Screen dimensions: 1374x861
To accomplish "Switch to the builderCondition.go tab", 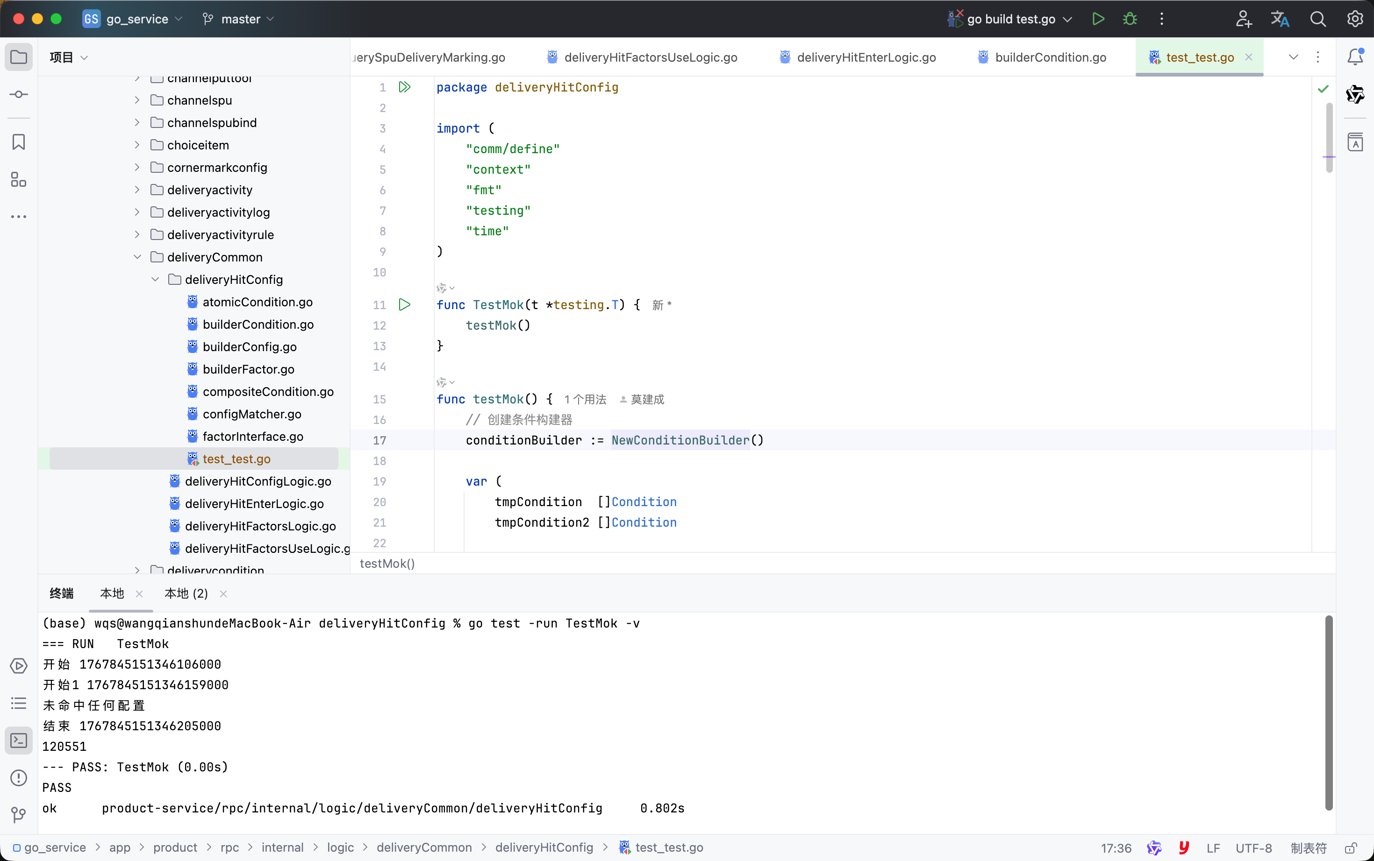I will tap(1050, 57).
